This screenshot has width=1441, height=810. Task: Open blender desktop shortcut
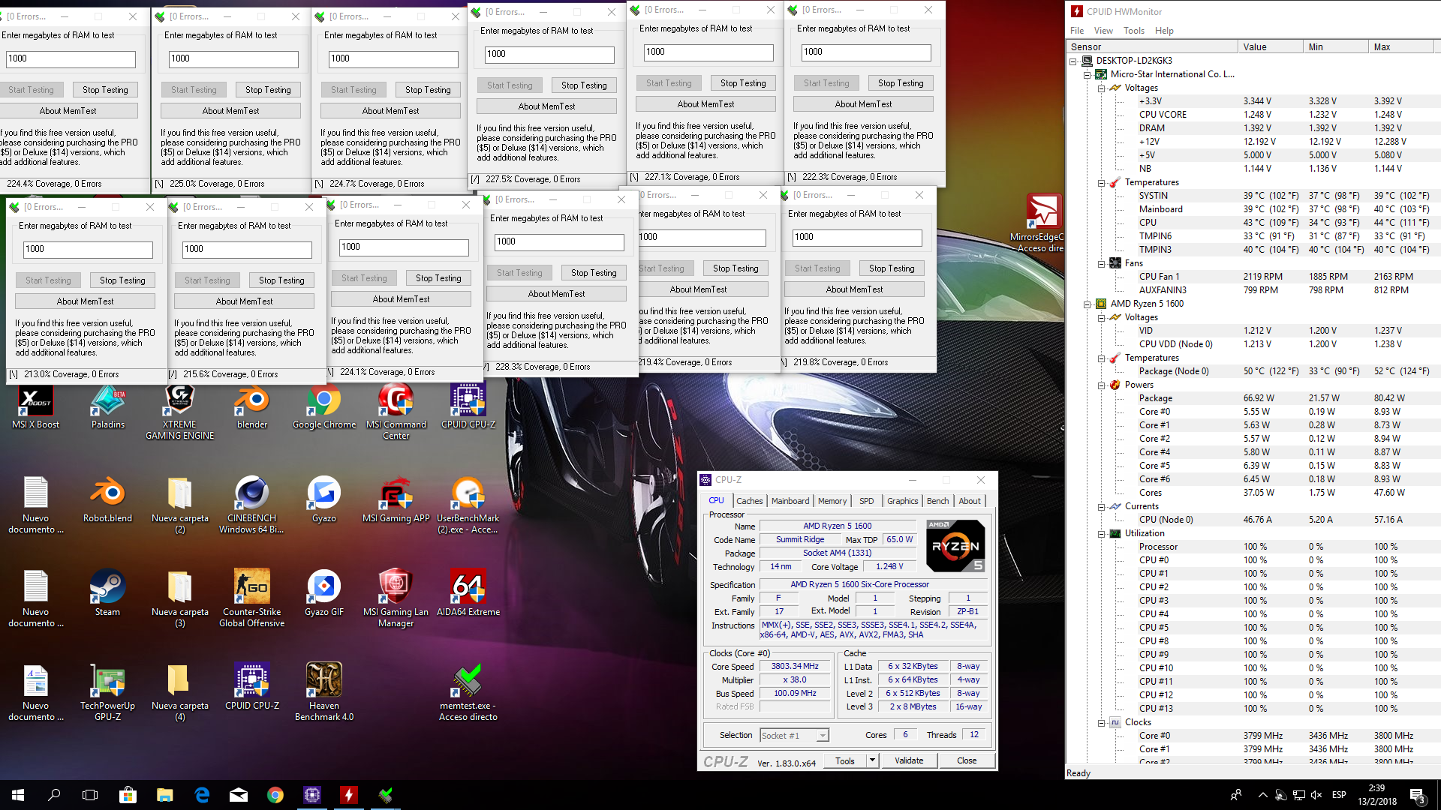pyautogui.click(x=252, y=407)
